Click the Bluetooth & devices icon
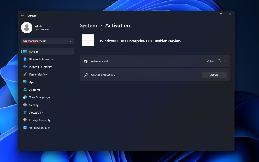259x162 pixels. pos(25,59)
